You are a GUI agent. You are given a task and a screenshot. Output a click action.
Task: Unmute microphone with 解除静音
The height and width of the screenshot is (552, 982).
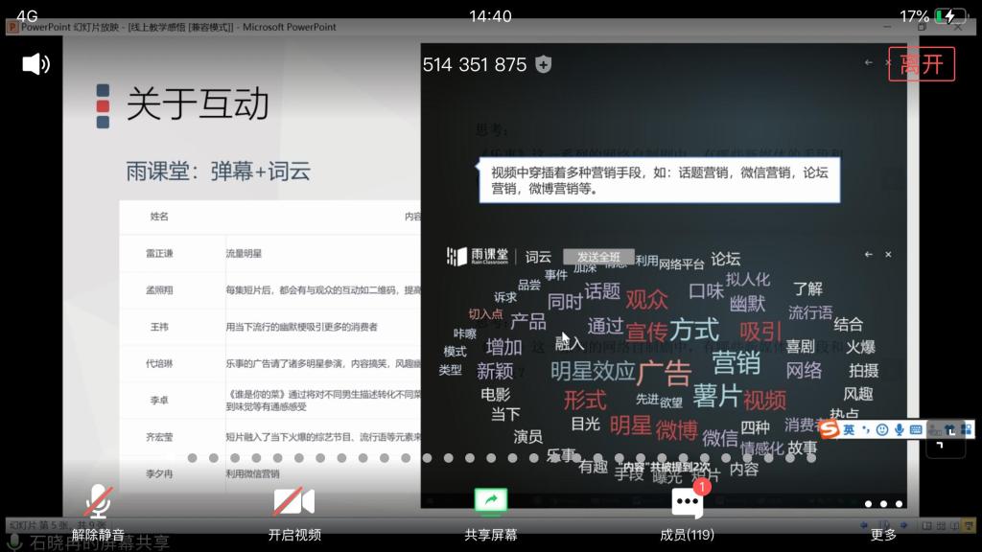pos(98,512)
